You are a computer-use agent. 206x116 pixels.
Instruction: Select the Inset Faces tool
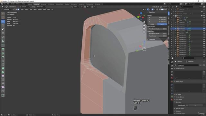point(3,53)
